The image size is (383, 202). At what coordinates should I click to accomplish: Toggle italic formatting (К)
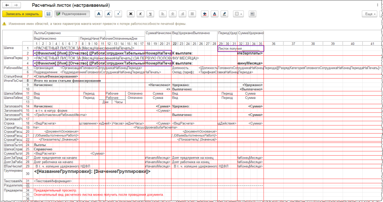tap(141, 14)
